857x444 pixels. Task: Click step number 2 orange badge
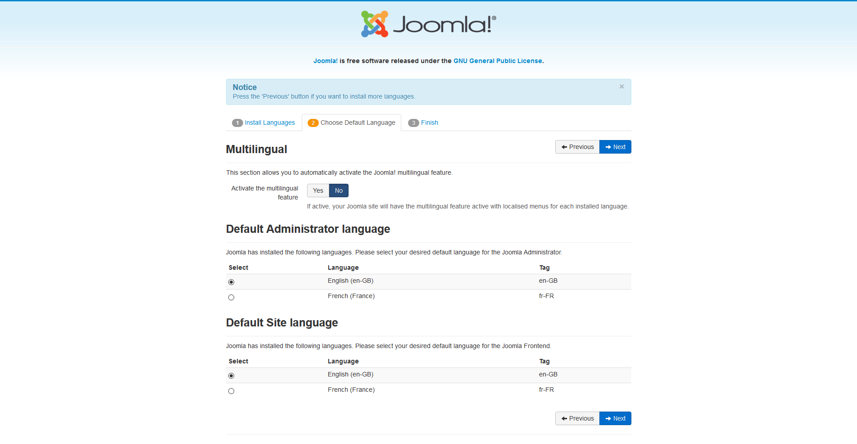313,123
